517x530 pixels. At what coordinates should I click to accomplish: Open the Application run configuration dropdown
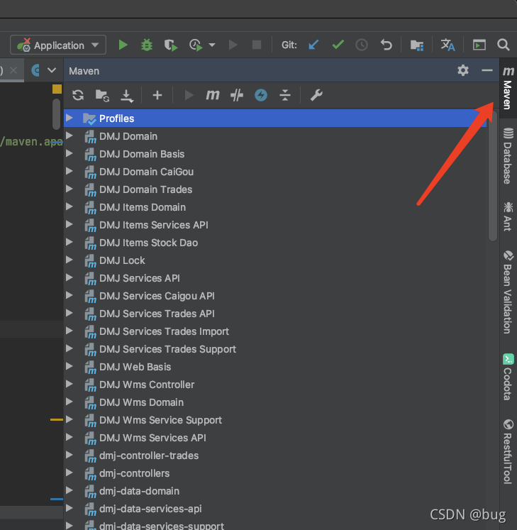[x=58, y=45]
